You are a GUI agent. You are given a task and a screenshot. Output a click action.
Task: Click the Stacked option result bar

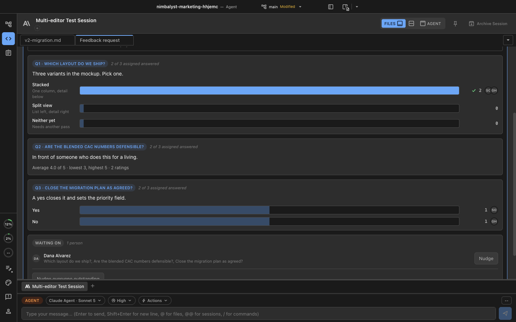(269, 91)
